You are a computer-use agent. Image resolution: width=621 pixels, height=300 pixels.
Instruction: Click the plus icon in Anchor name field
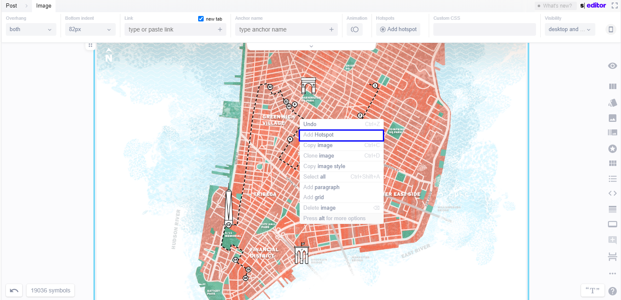[332, 29]
